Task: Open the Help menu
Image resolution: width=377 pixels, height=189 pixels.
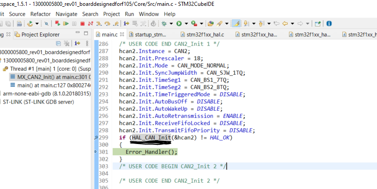Action: [170, 14]
